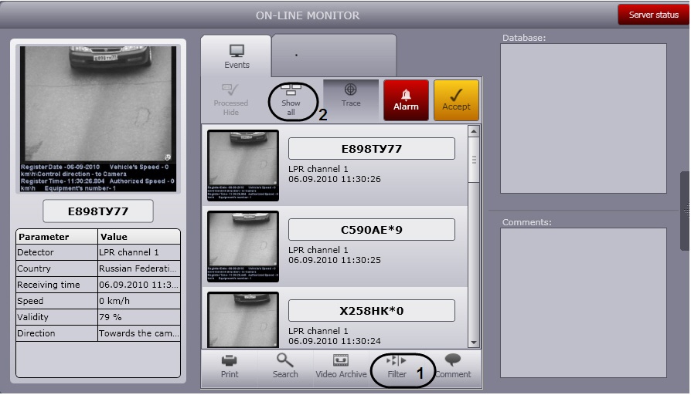Select the C590AE*9 plate event thumbnail
This screenshot has height=395, width=691.
(243, 246)
